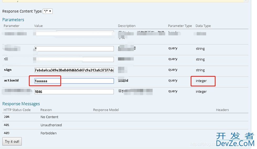
Task: Click the query parameter type in sign row
Action: 173,70
